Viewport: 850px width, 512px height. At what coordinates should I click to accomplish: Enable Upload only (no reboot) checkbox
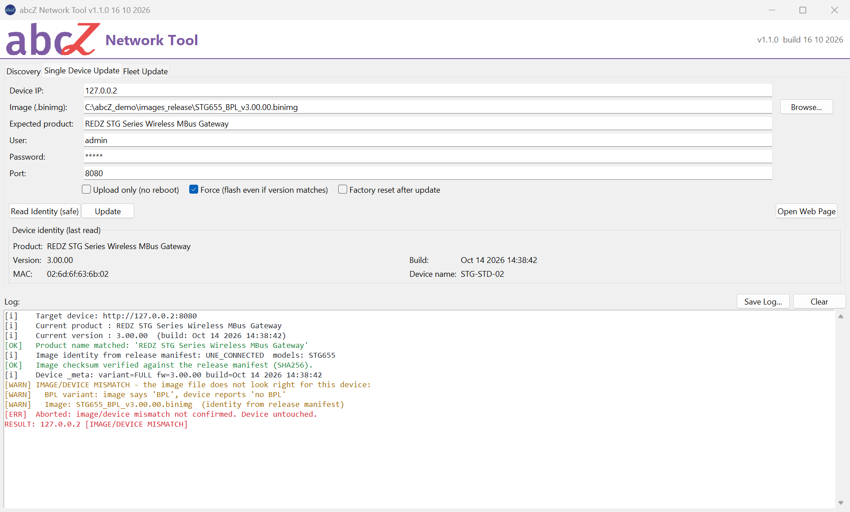tap(86, 190)
